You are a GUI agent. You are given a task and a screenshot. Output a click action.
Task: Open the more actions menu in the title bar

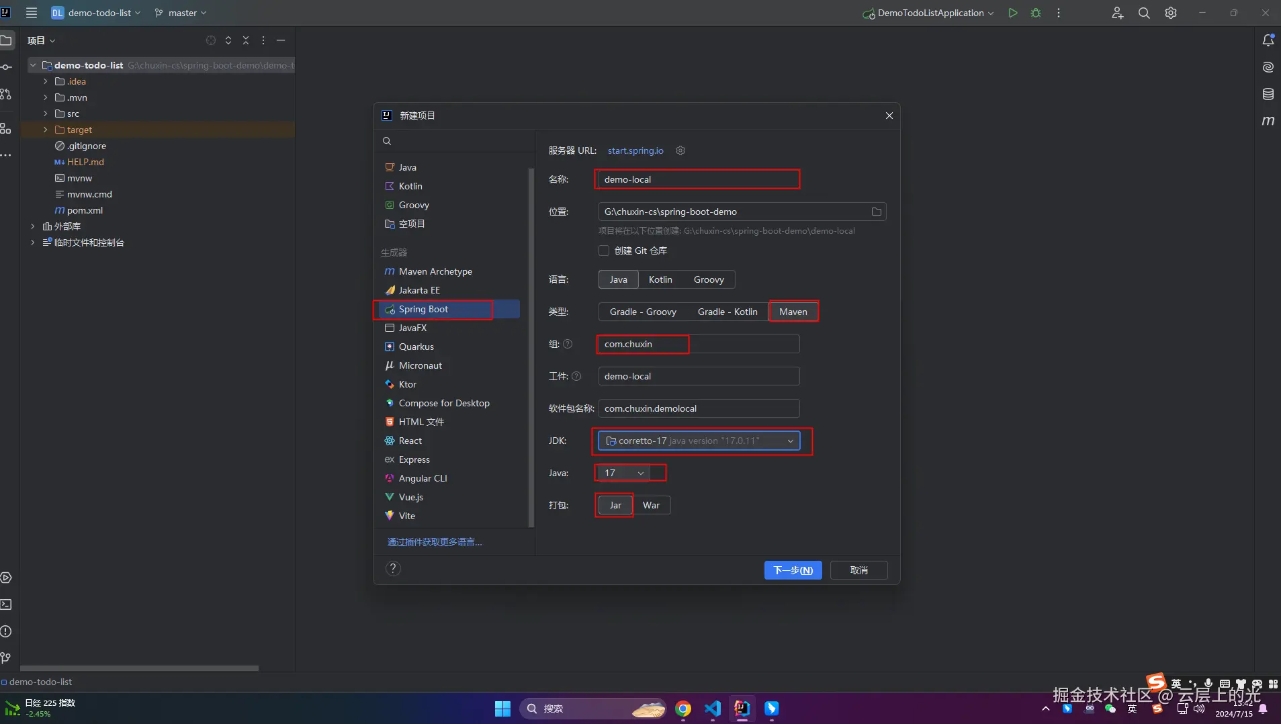[x=1059, y=13]
